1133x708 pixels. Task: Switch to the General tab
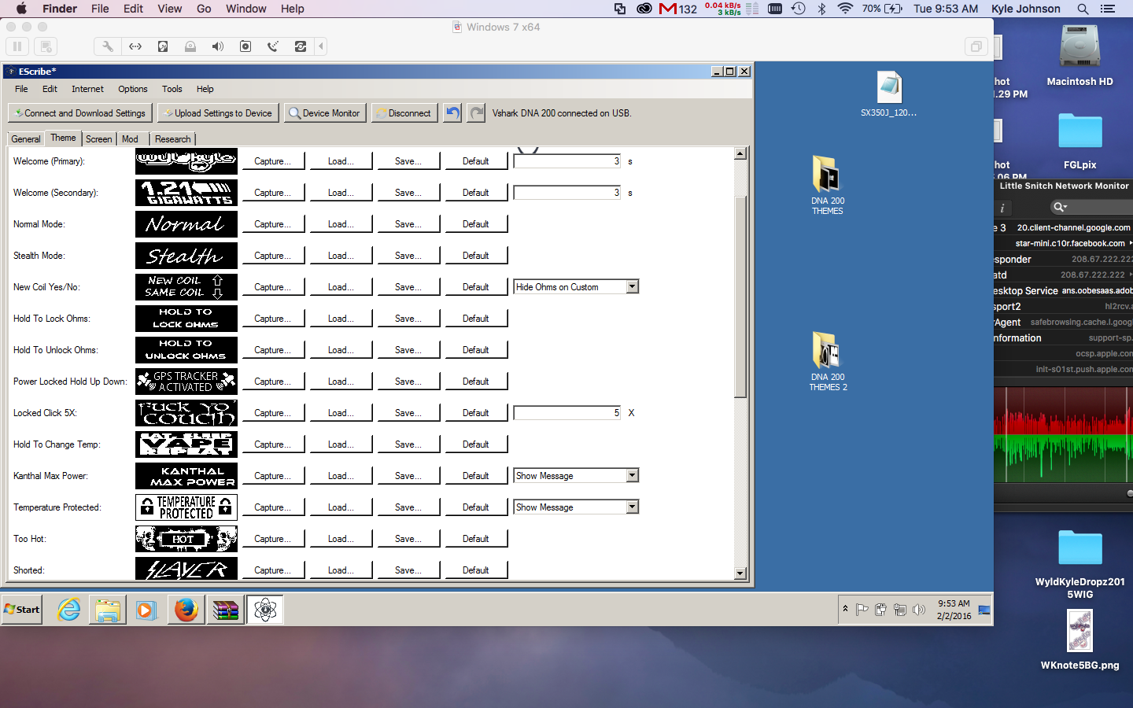pos(26,138)
